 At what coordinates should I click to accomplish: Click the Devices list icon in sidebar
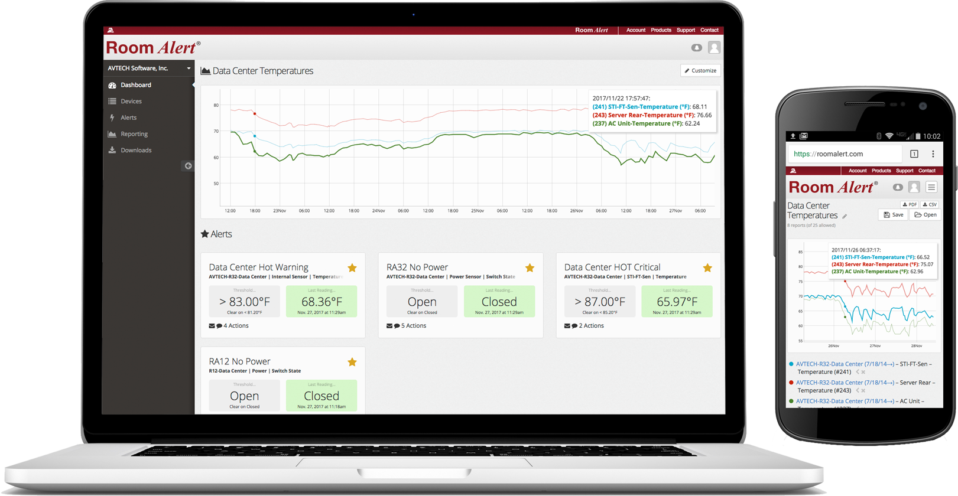112,102
